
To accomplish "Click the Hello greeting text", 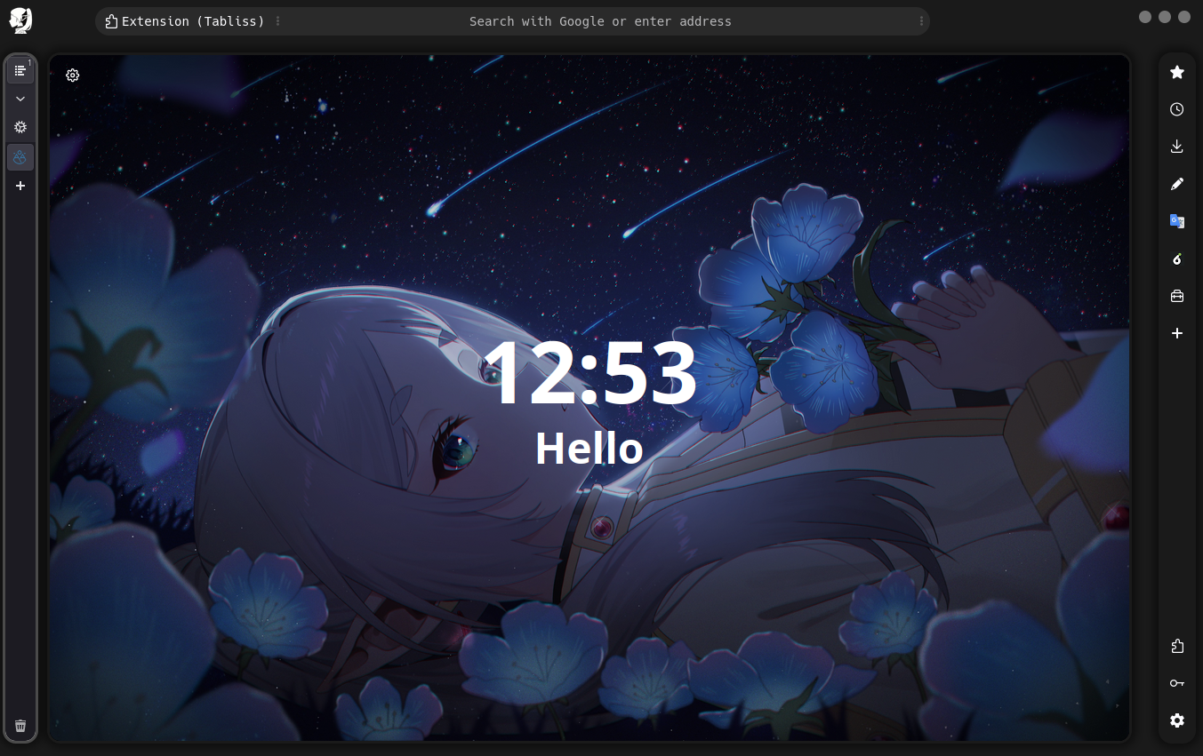I will click(589, 449).
